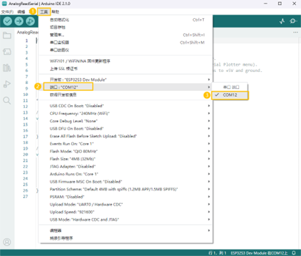301x256 pixels.
Task: Choose 烧录引导程序 menu item
Action: point(125,238)
